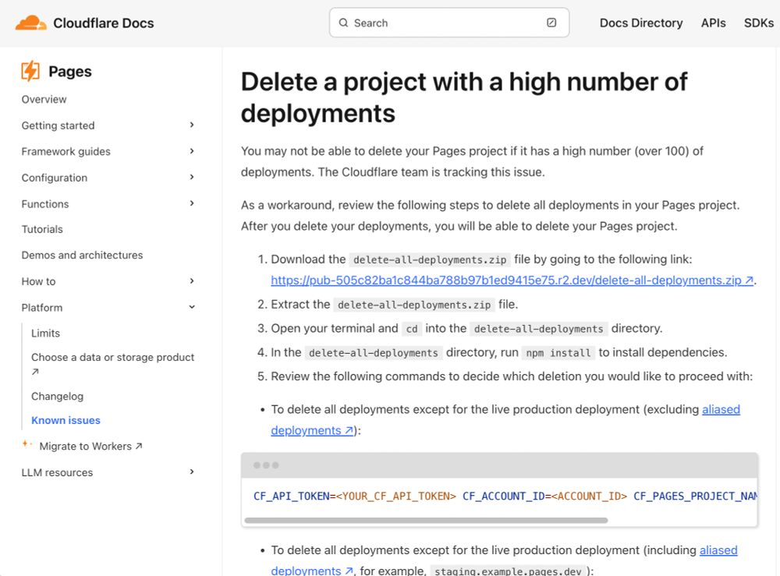Select Known issues in sidebar

click(x=66, y=420)
